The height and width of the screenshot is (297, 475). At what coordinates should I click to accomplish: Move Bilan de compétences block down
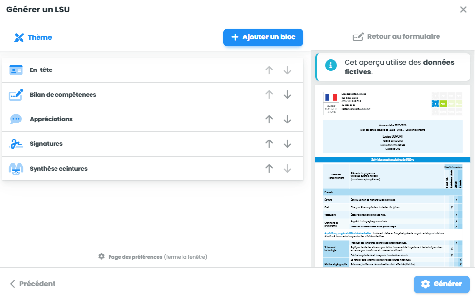tap(287, 95)
